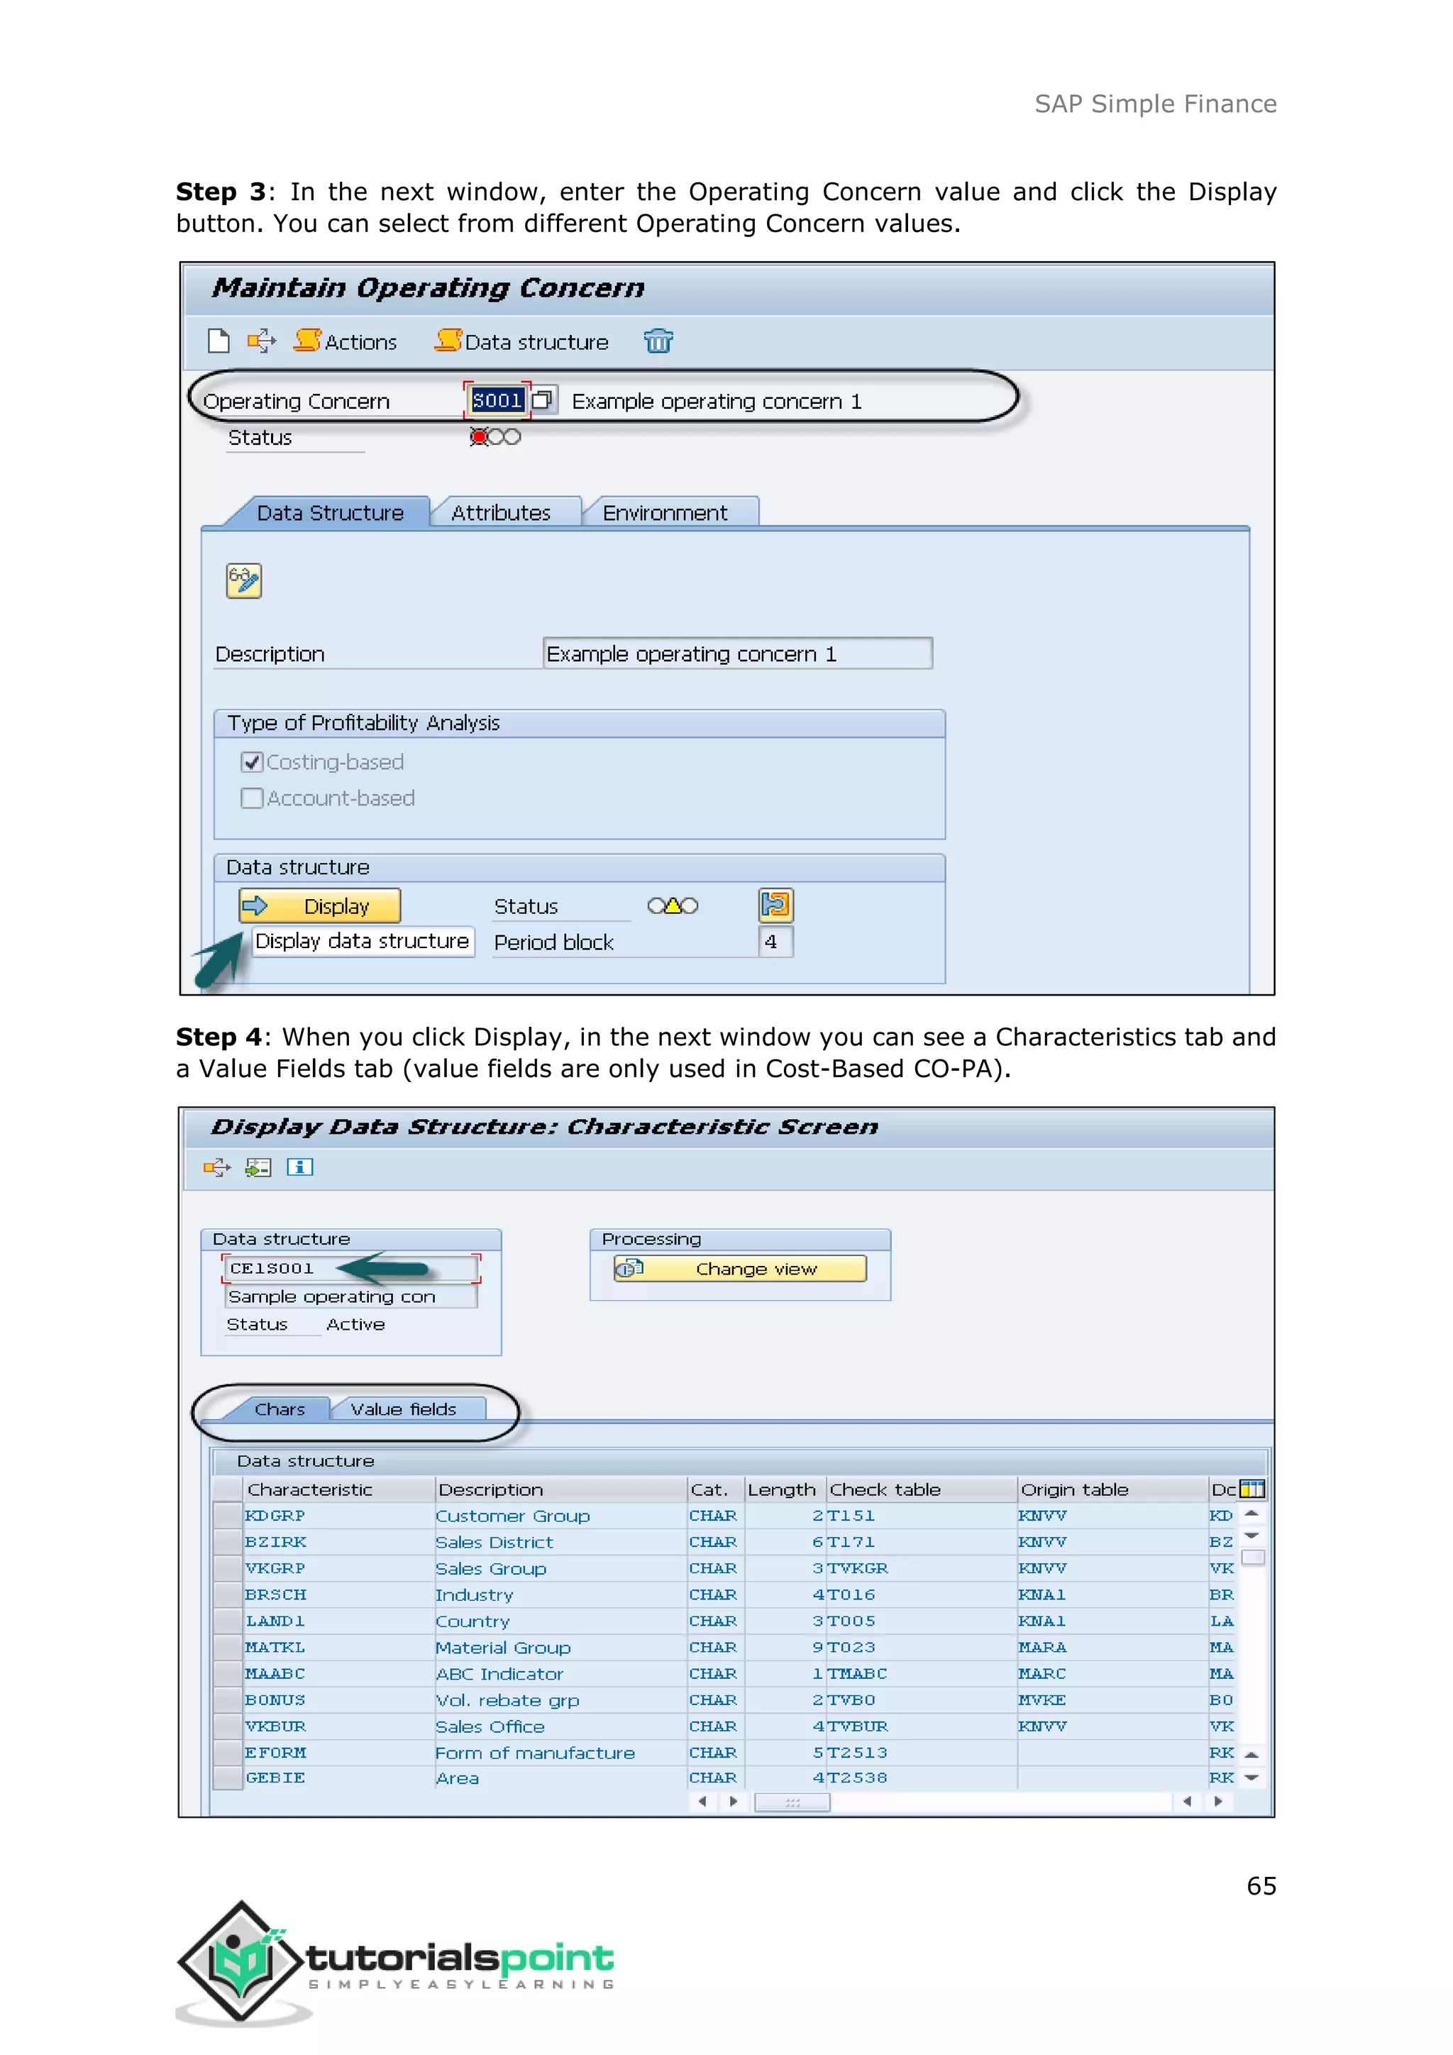The width and height of the screenshot is (1453, 2055).
Task: Click the Check table column header
Action: tap(922, 1489)
